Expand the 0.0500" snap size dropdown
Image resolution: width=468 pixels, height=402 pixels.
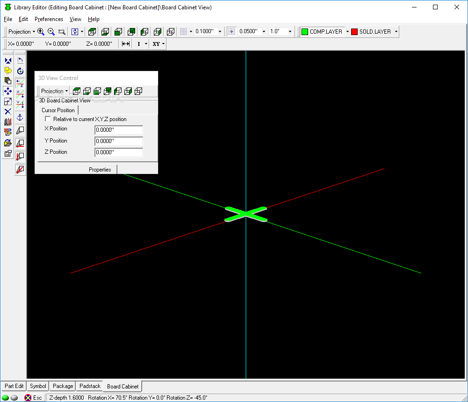point(264,32)
